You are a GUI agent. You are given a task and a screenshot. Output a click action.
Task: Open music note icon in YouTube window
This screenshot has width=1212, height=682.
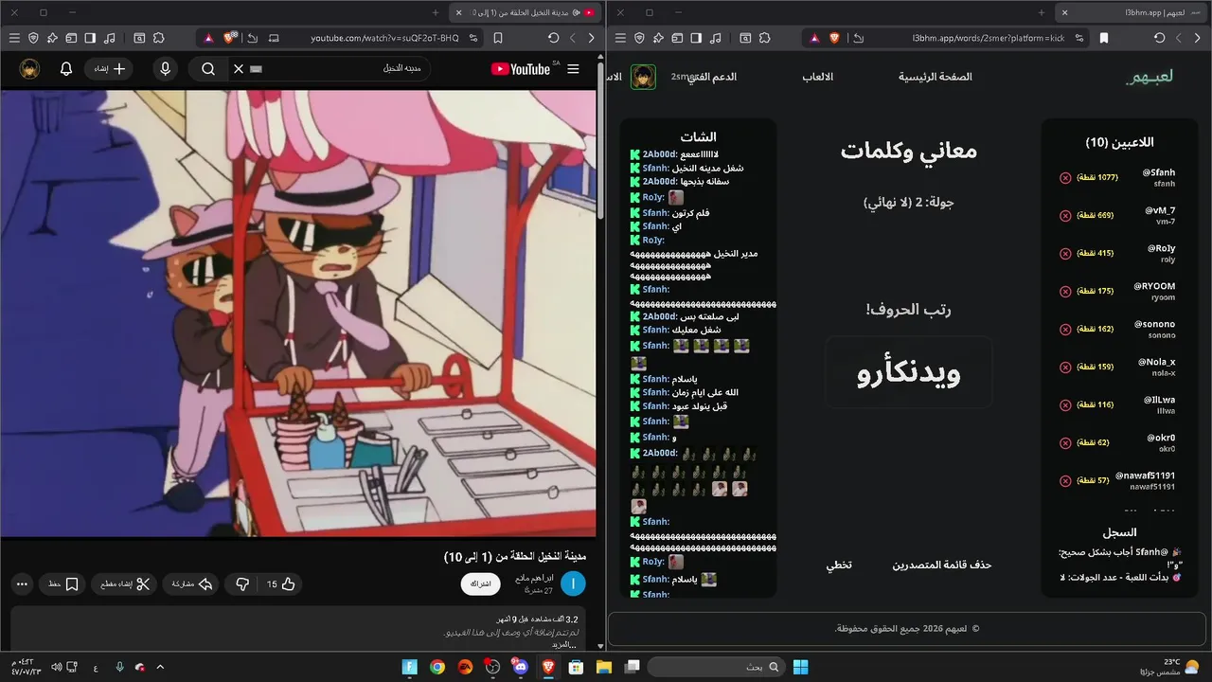110,38
